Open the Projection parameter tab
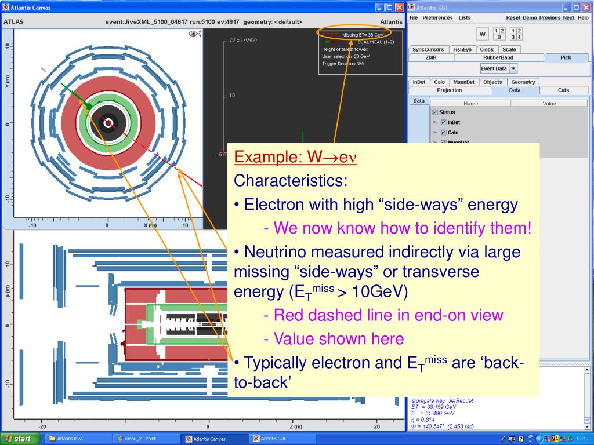Image resolution: width=594 pixels, height=445 pixels. pos(450,90)
